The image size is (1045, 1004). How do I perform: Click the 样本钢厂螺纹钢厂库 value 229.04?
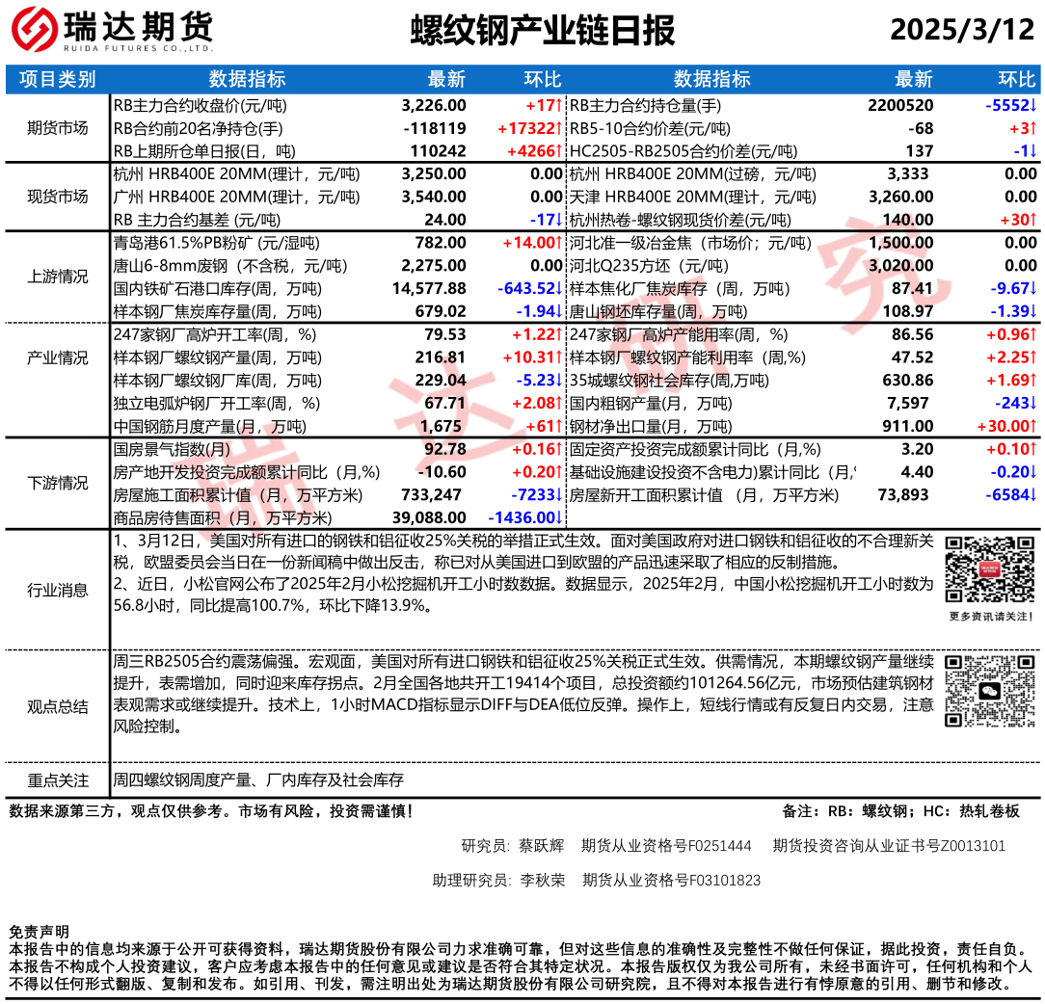pyautogui.click(x=441, y=381)
